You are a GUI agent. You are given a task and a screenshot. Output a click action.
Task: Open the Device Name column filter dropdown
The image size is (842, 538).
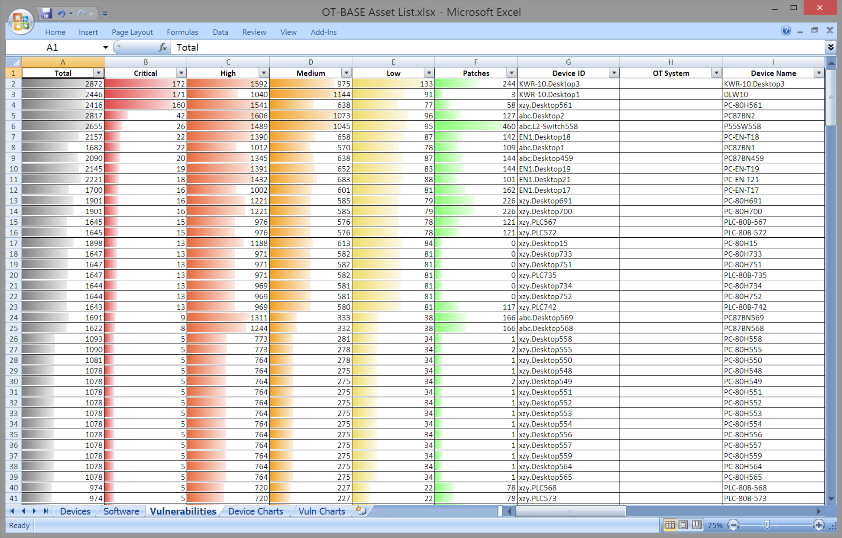[x=819, y=73]
